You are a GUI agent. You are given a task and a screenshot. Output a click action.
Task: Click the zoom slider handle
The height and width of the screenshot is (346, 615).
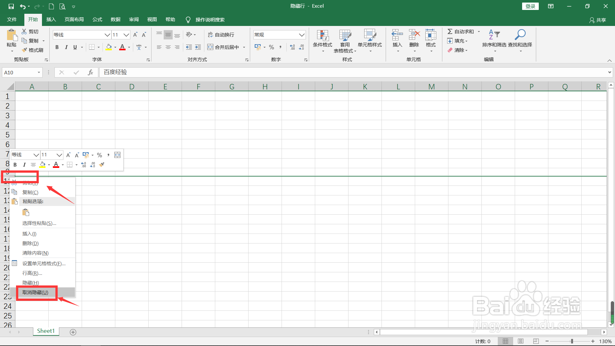tap(572, 341)
